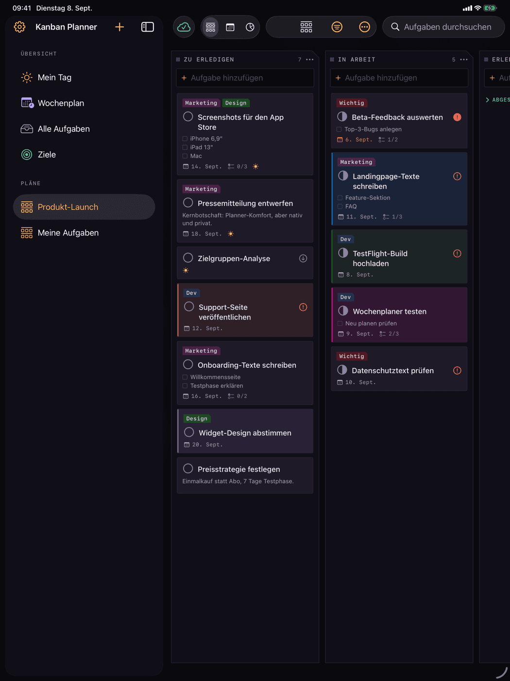This screenshot has height=681, width=510.
Task: Toggle status of Beta-Feedback auswerten
Action: point(342,117)
